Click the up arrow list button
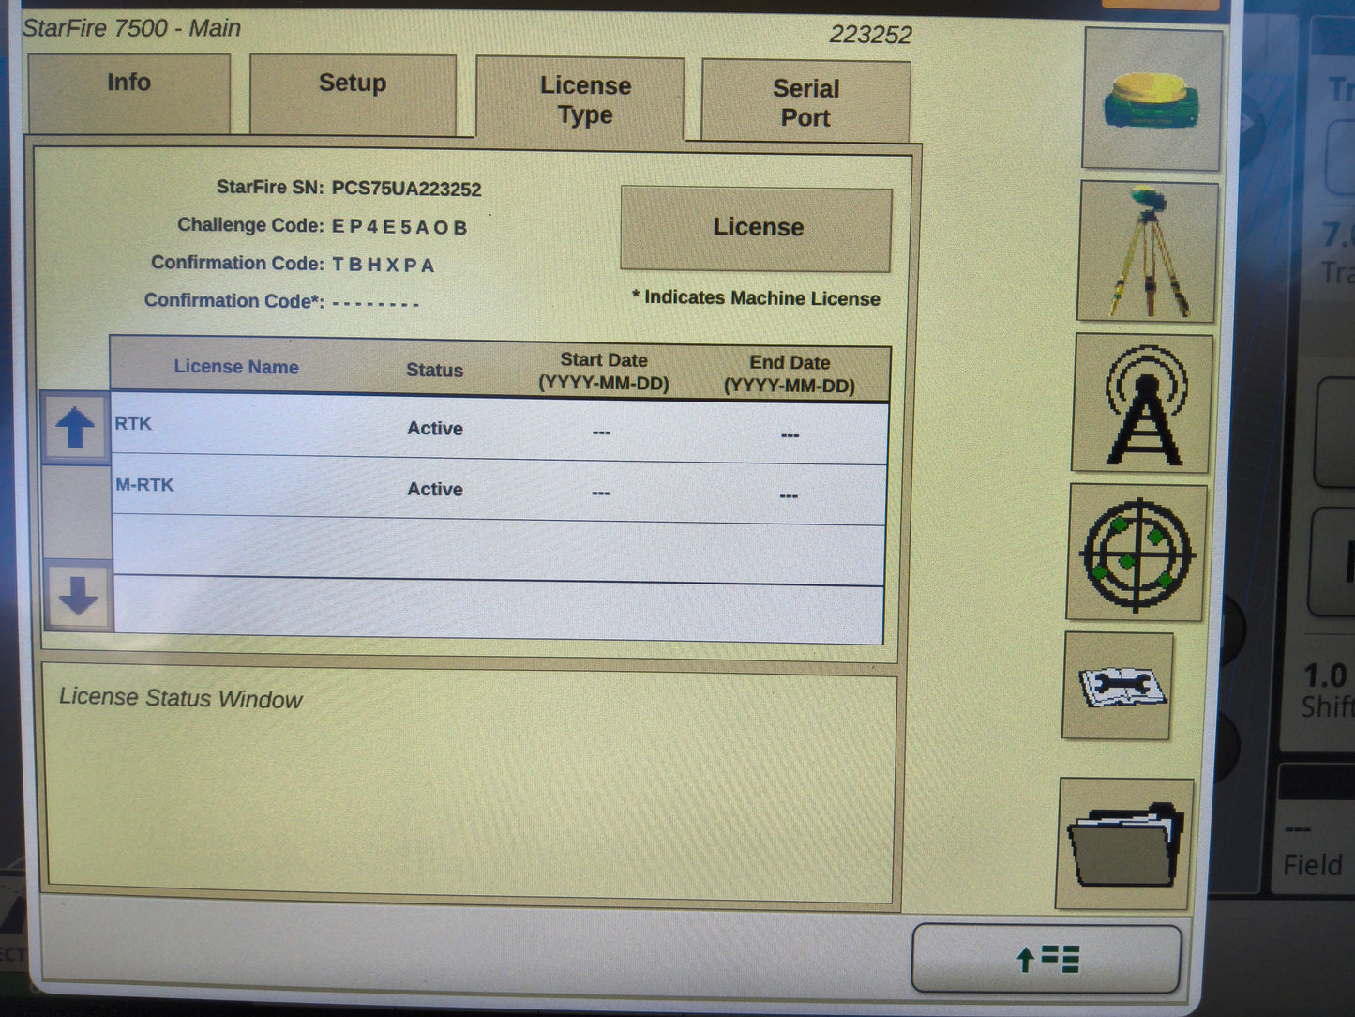The image size is (1355, 1017). coord(75,428)
